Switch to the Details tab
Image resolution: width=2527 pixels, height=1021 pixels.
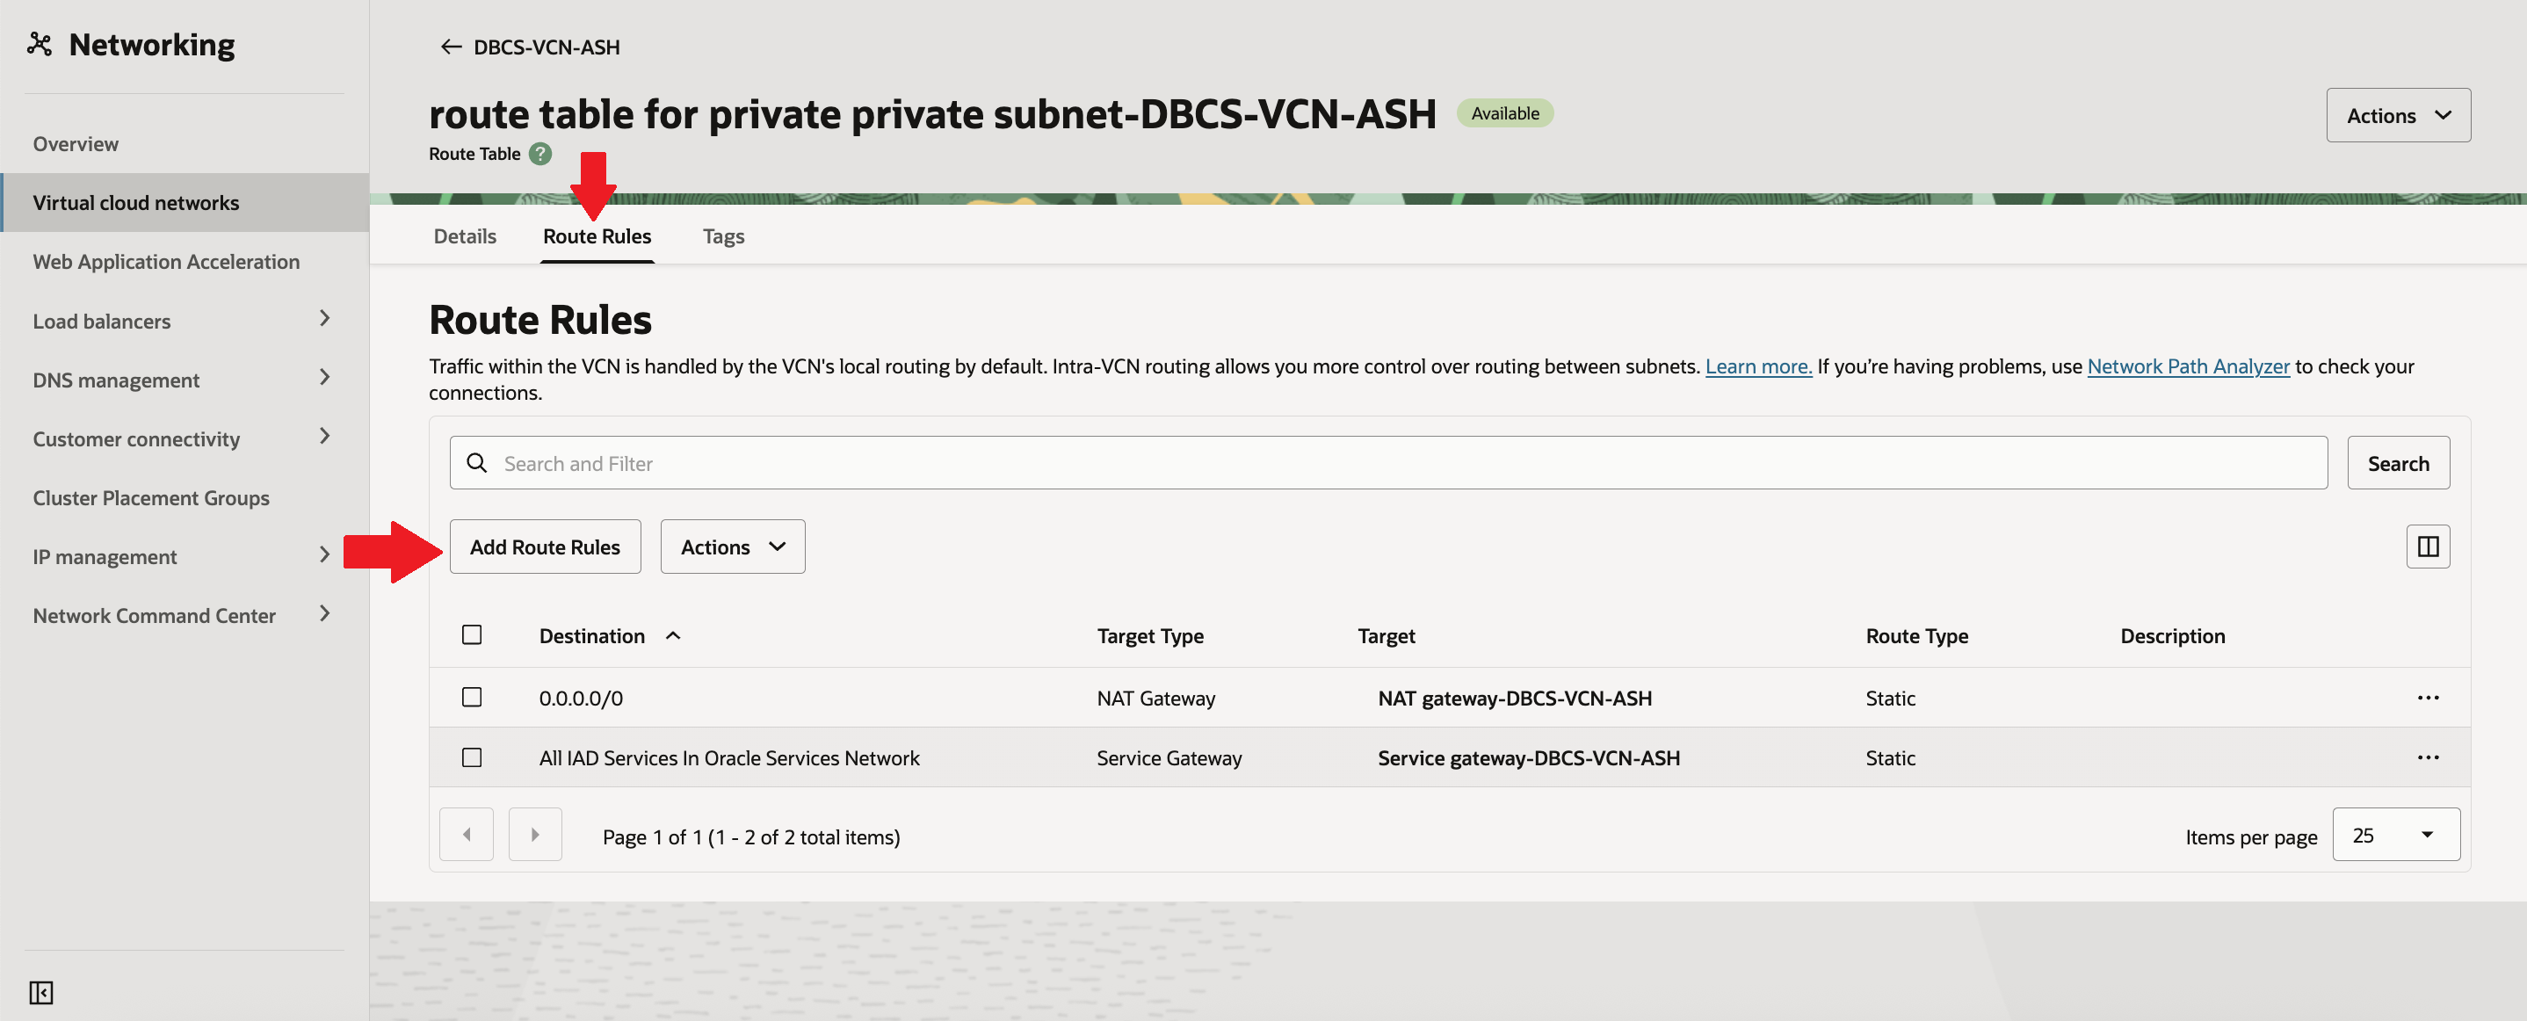(465, 236)
